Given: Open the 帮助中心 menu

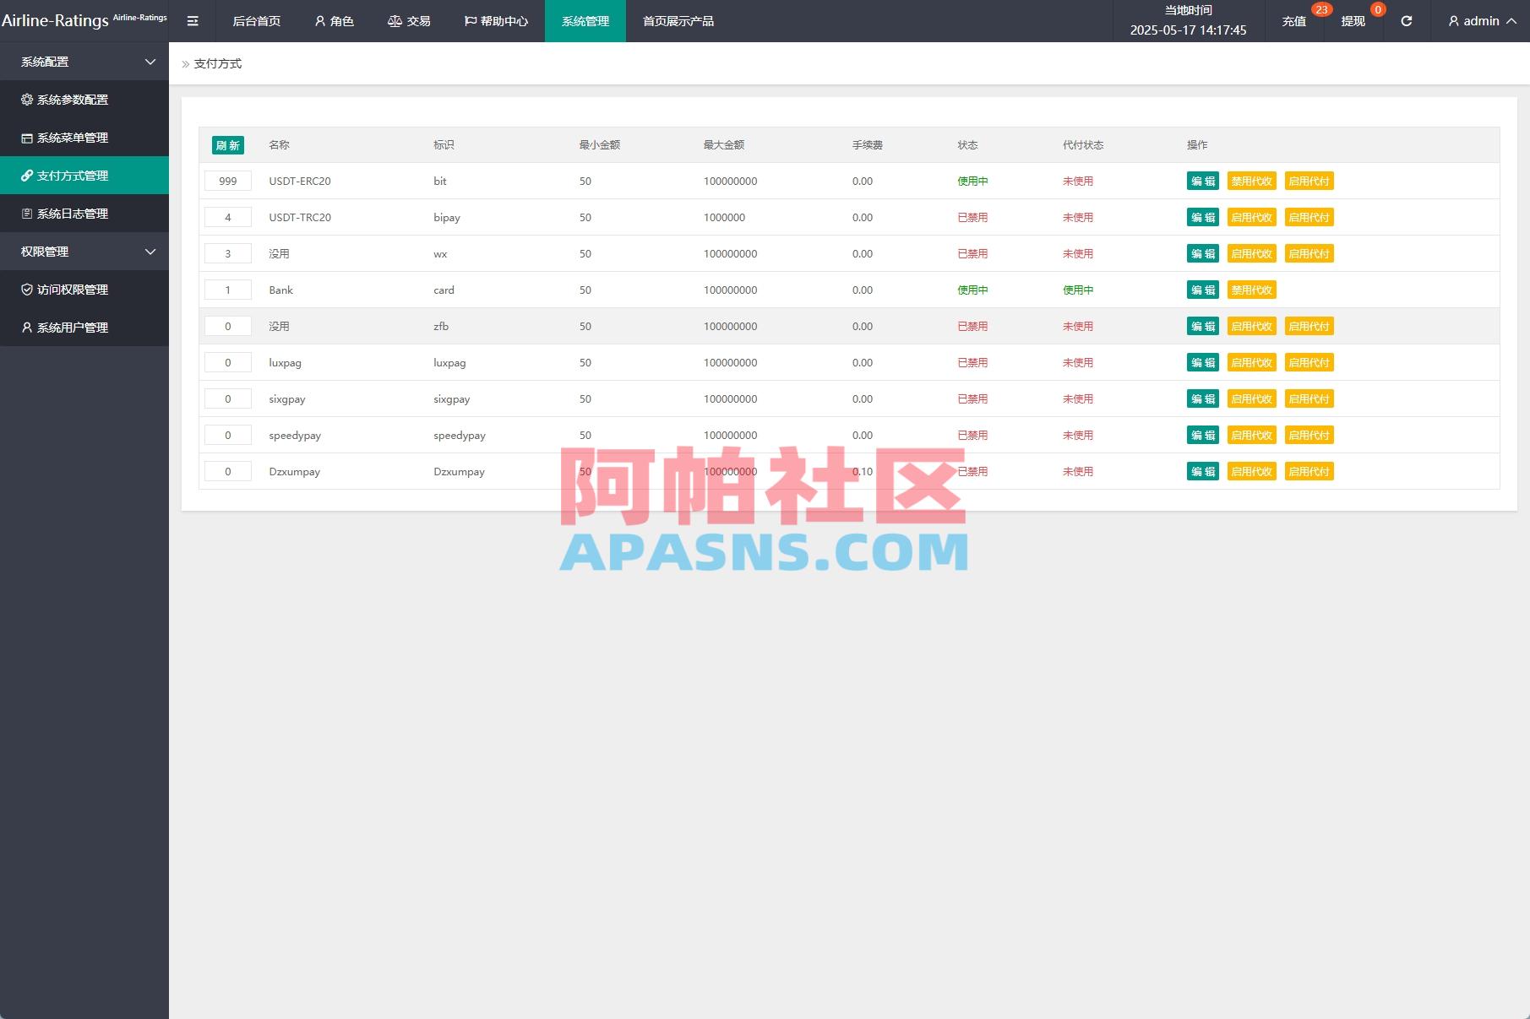Looking at the screenshot, I should pyautogui.click(x=497, y=20).
